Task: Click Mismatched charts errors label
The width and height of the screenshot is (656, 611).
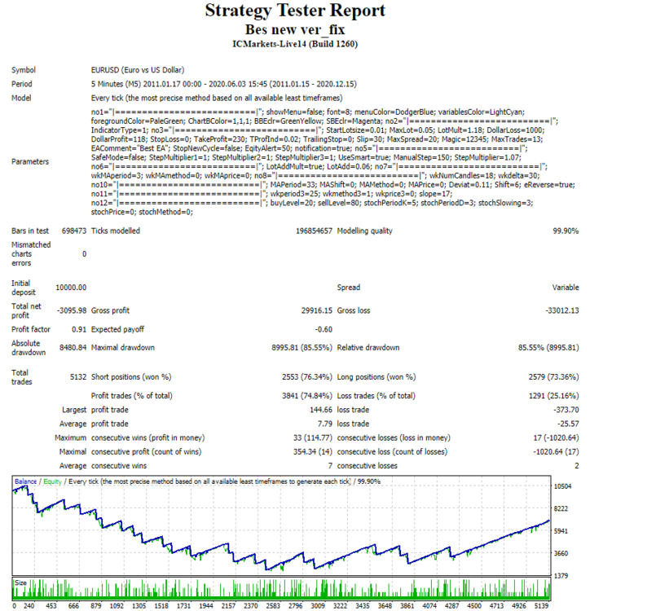Action: [31, 254]
